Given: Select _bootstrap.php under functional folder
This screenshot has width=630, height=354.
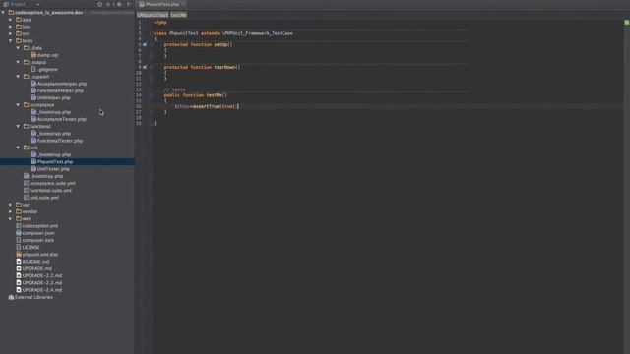Looking at the screenshot, I should coord(54,134).
